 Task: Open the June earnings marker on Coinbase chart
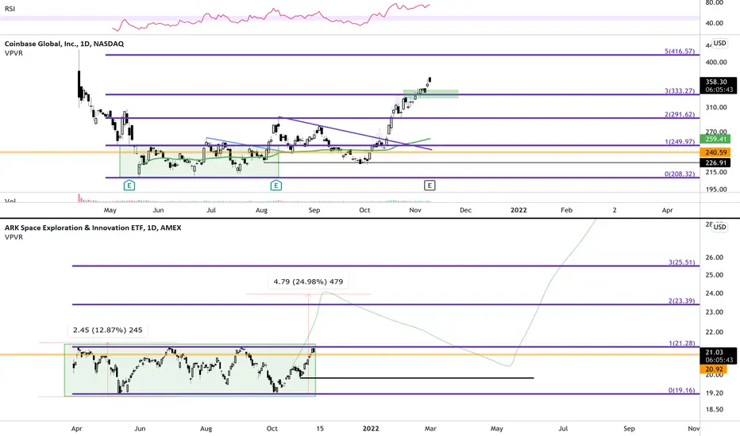[129, 185]
